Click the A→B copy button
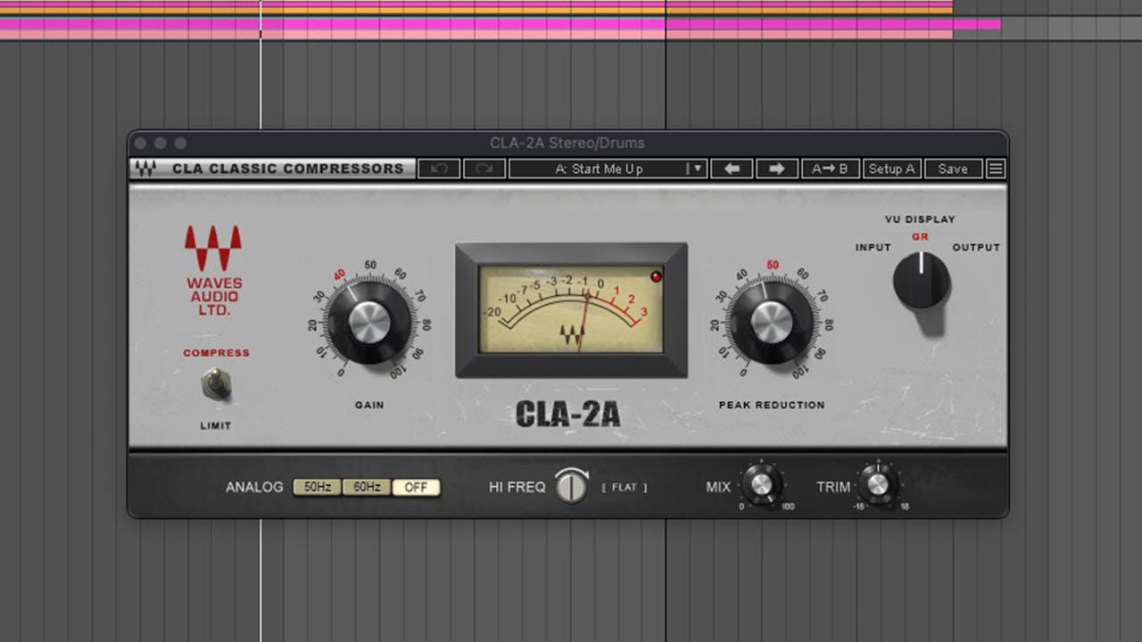Image resolution: width=1142 pixels, height=642 pixels. pos(830,169)
